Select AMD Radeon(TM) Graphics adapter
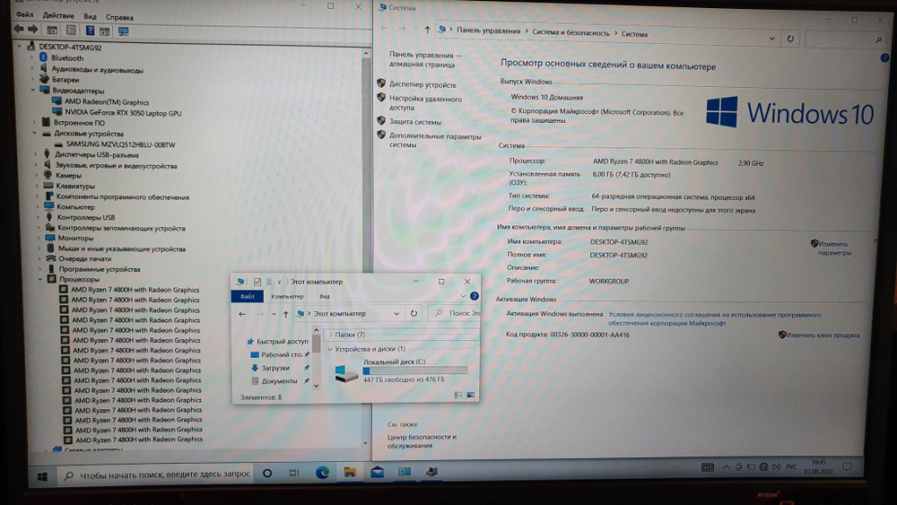 point(107,101)
